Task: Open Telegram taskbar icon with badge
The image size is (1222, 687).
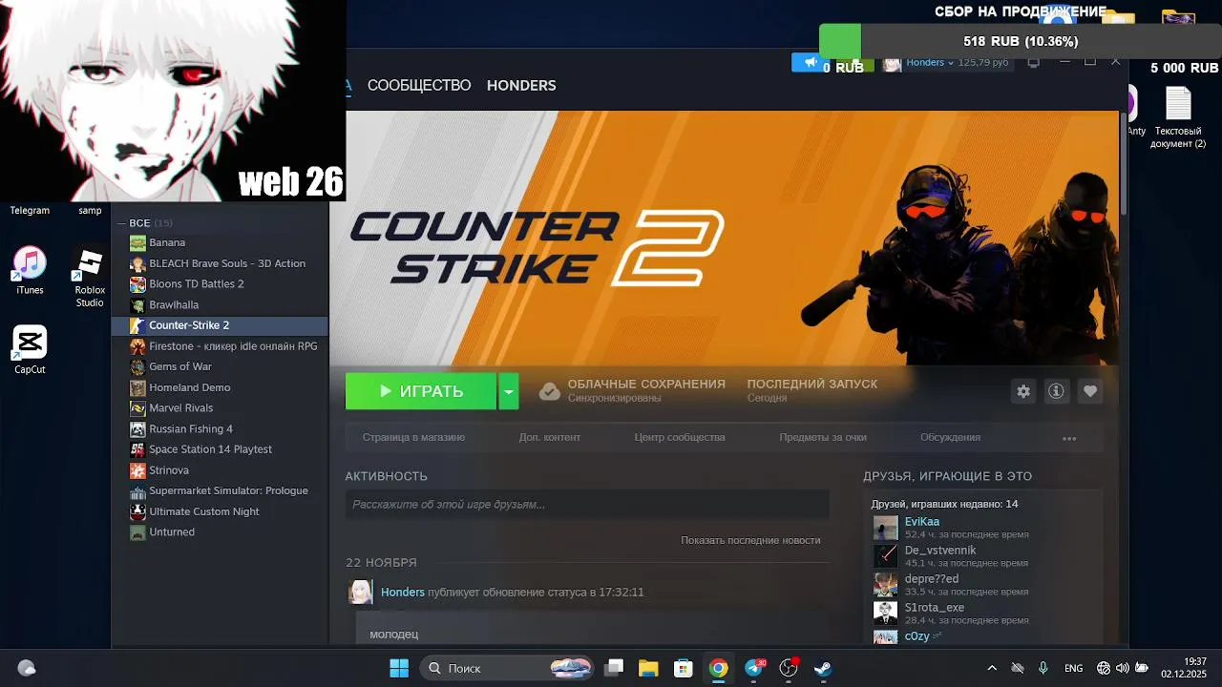Action: click(754, 668)
